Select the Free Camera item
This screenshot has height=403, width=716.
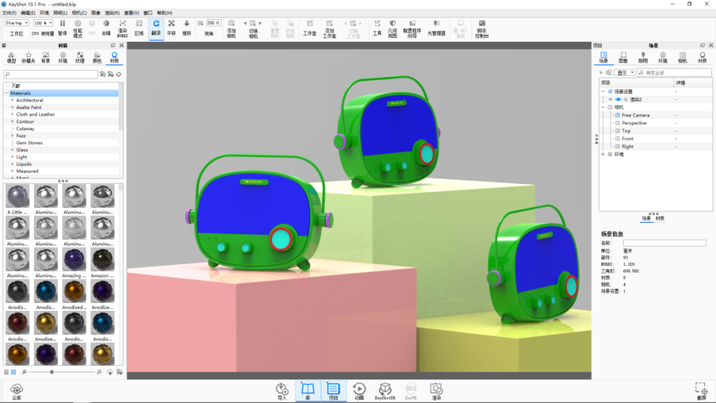tap(635, 115)
